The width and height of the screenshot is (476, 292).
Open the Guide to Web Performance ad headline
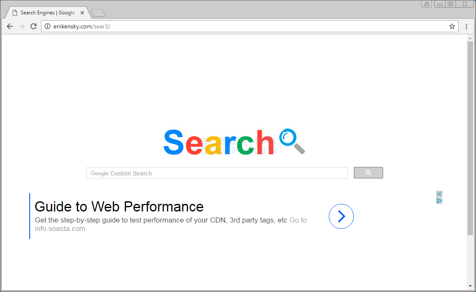119,207
